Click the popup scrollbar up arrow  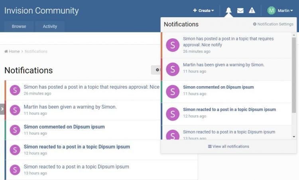click(x=294, y=35)
